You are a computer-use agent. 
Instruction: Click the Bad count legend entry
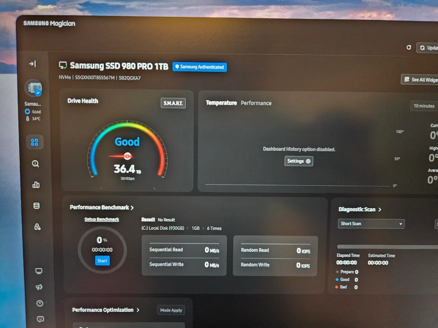(x=347, y=287)
